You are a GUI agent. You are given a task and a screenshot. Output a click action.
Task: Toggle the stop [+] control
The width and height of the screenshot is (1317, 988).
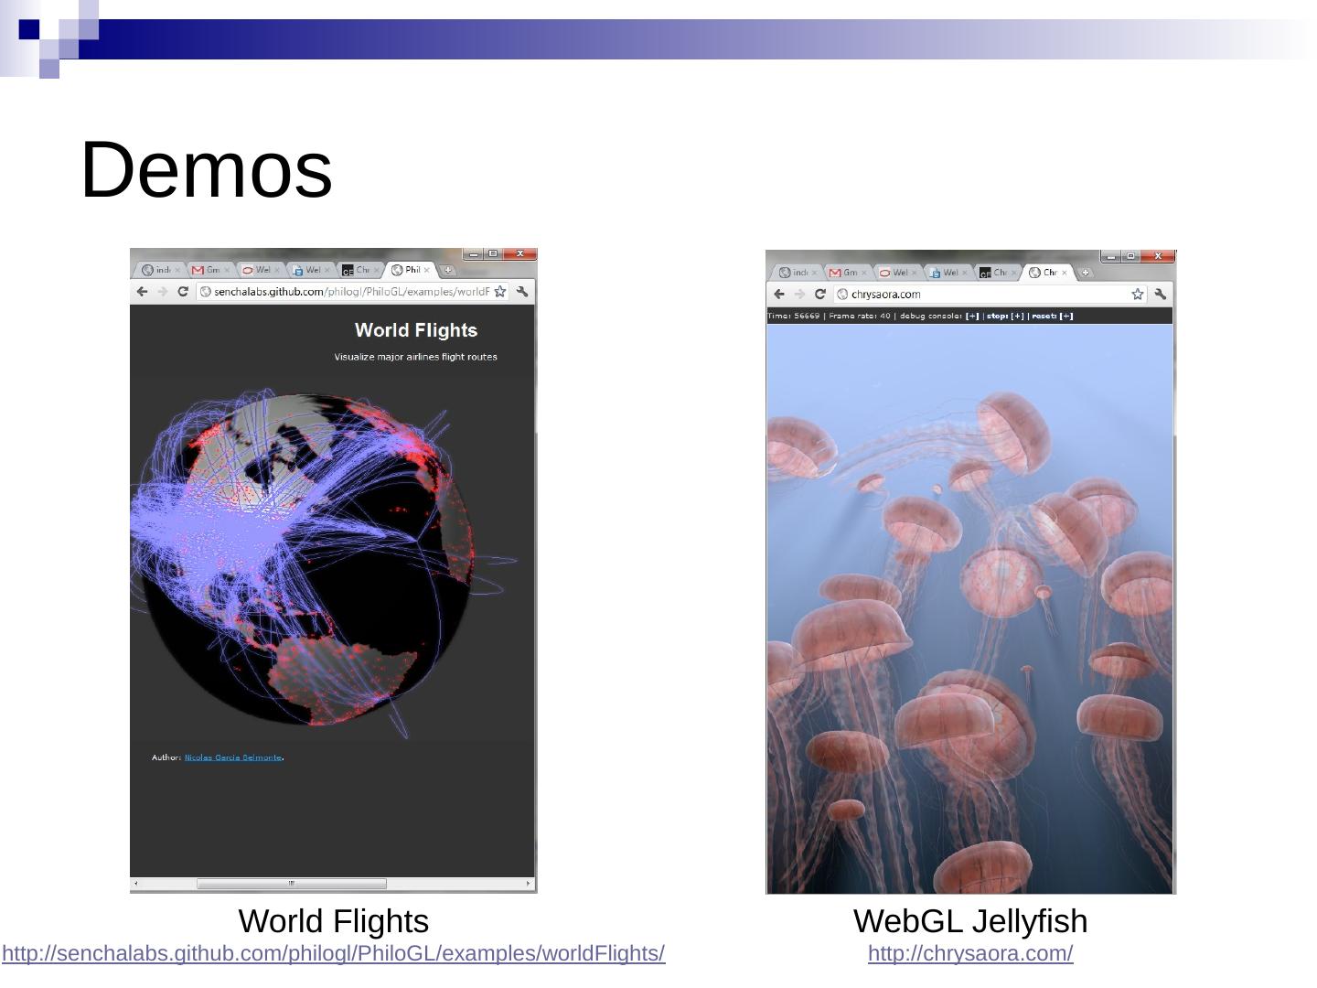pyautogui.click(x=1017, y=317)
